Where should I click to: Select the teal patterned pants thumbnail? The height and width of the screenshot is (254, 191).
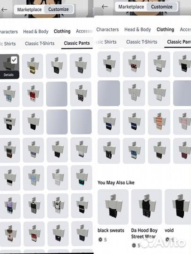pyautogui.click(x=82, y=177)
